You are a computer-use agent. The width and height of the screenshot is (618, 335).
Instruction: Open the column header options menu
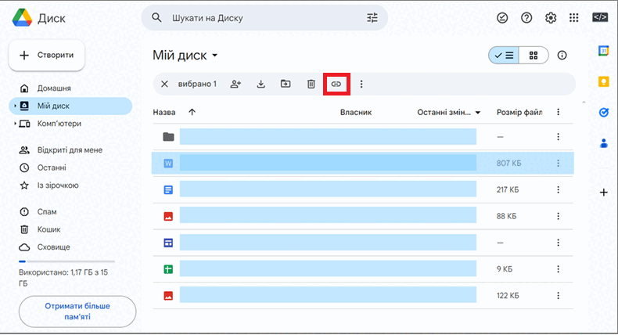(558, 112)
